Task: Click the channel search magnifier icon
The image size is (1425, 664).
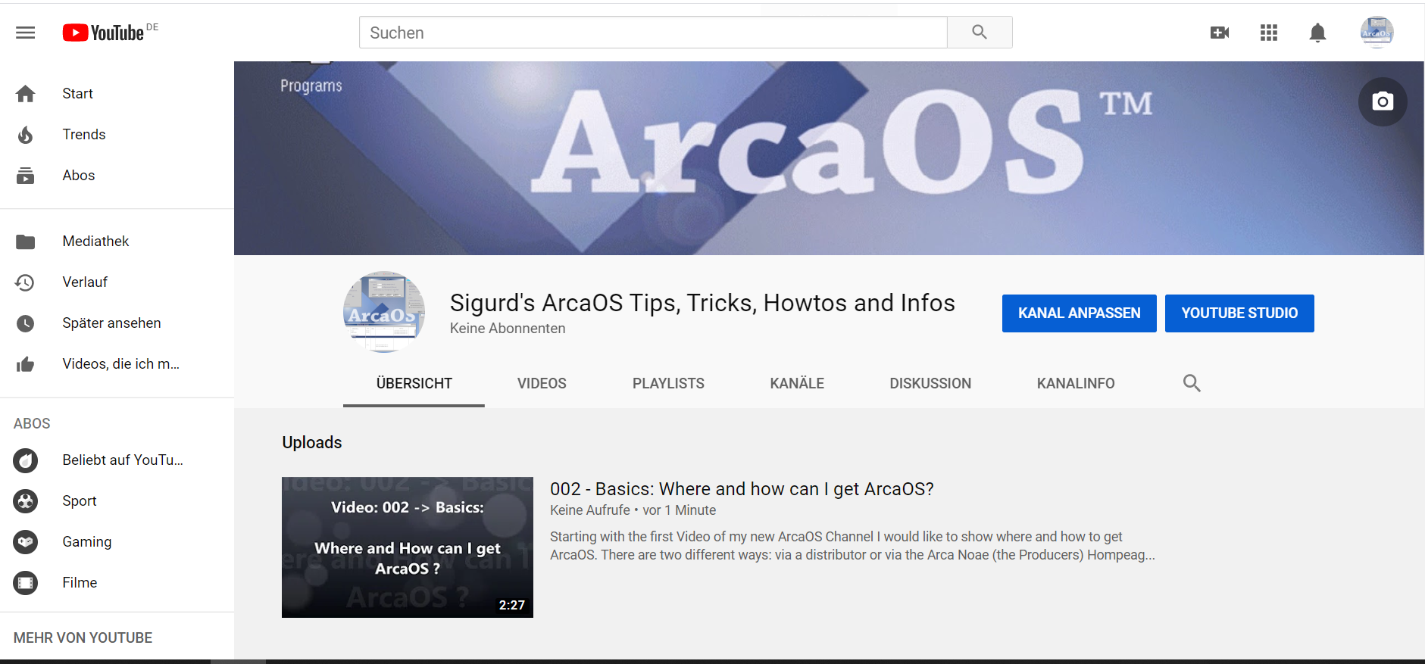Action: (1192, 383)
